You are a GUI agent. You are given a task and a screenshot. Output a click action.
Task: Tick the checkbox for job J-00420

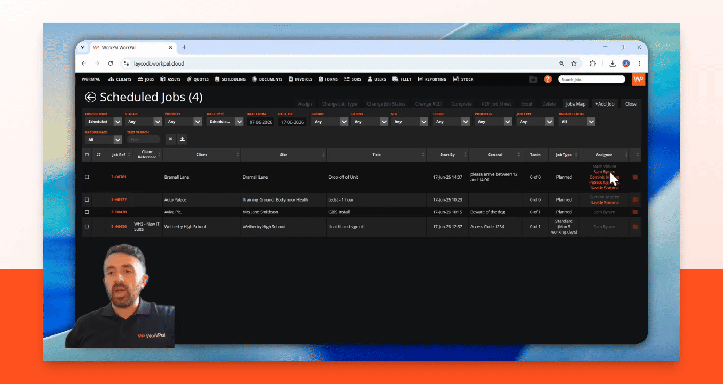pos(87,212)
